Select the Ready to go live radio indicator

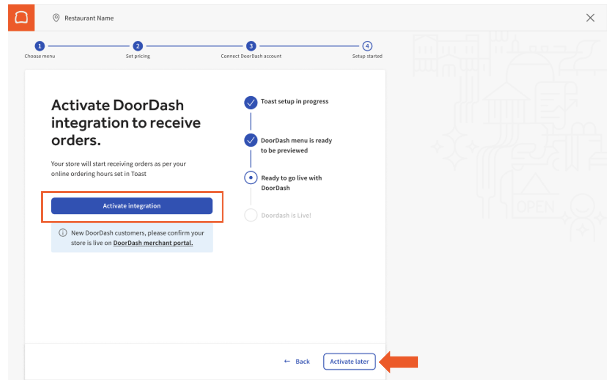[250, 177]
